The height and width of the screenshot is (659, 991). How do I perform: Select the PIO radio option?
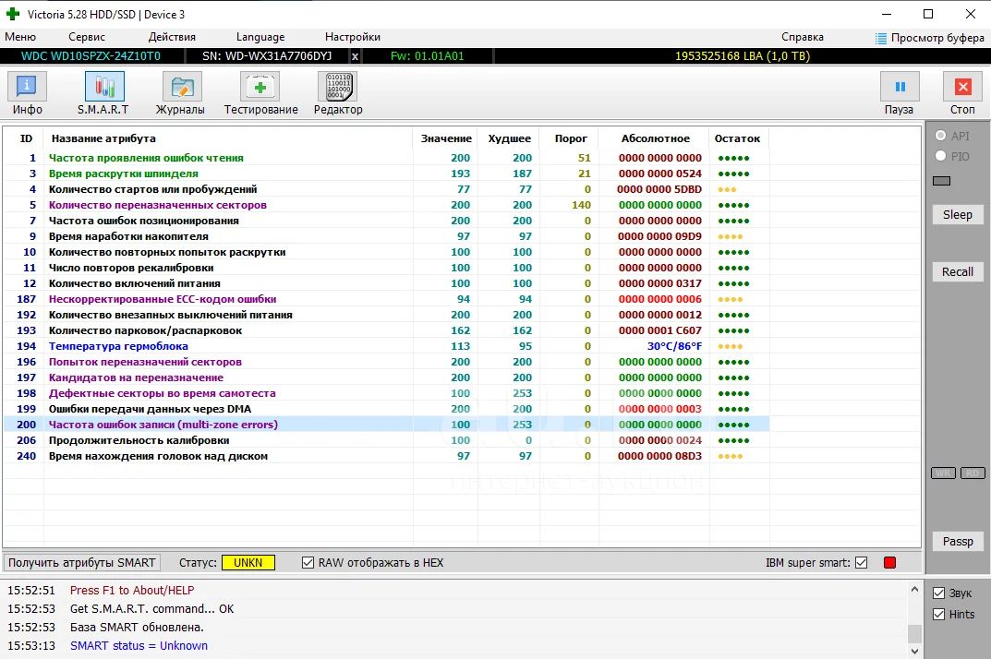[940, 155]
